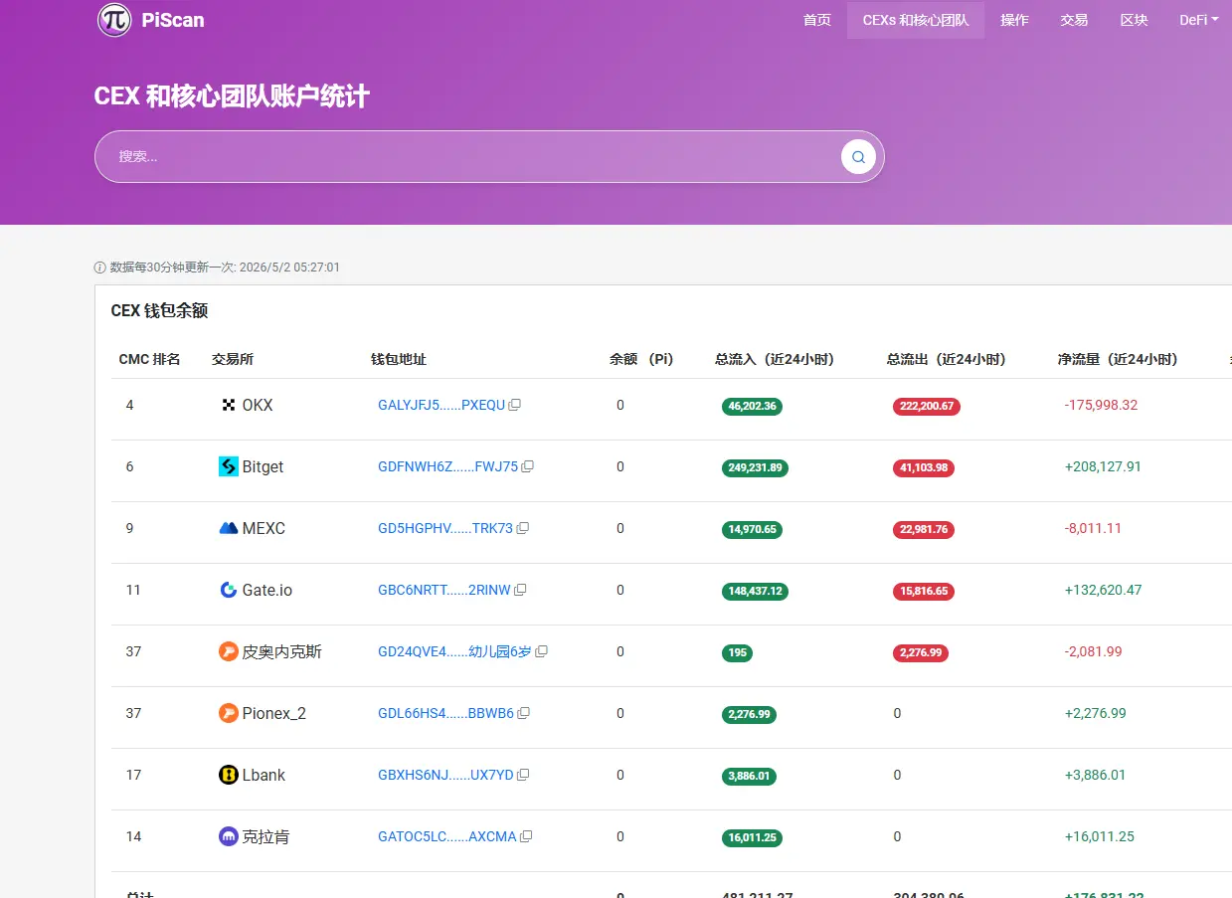The height and width of the screenshot is (898, 1232).
Task: Click net flow value -8,011.11
Action: pyautogui.click(x=1093, y=529)
